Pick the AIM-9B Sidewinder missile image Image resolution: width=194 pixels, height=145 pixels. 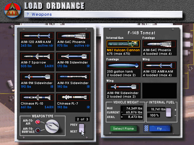(x=73, y=56)
